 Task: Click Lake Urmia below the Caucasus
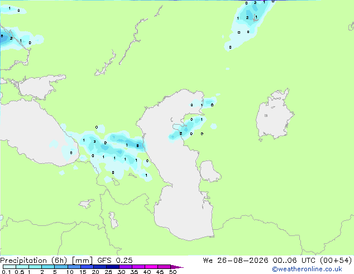(x=113, y=220)
